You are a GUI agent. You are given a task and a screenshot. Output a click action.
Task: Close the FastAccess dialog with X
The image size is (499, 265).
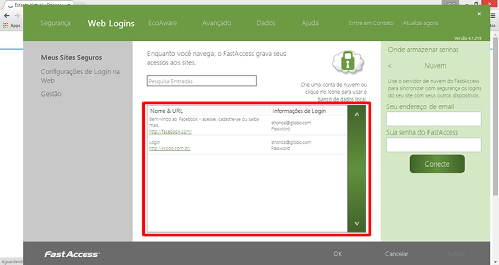[x=479, y=14]
